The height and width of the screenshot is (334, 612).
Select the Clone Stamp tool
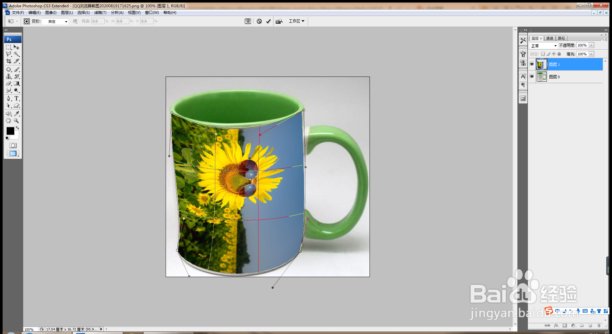(x=9, y=76)
